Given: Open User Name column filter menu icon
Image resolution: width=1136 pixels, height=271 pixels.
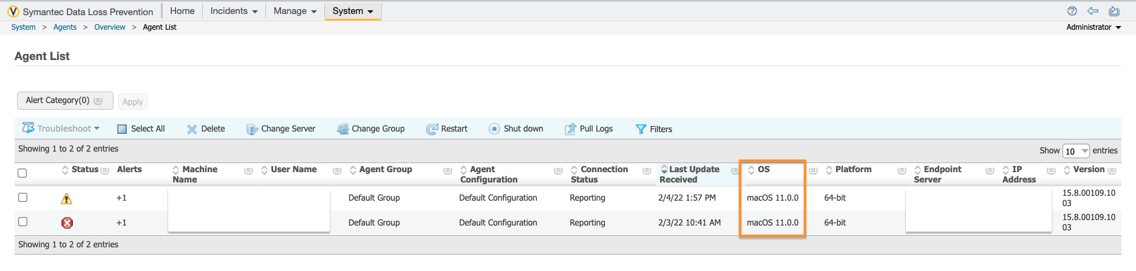Looking at the screenshot, I should (337, 170).
